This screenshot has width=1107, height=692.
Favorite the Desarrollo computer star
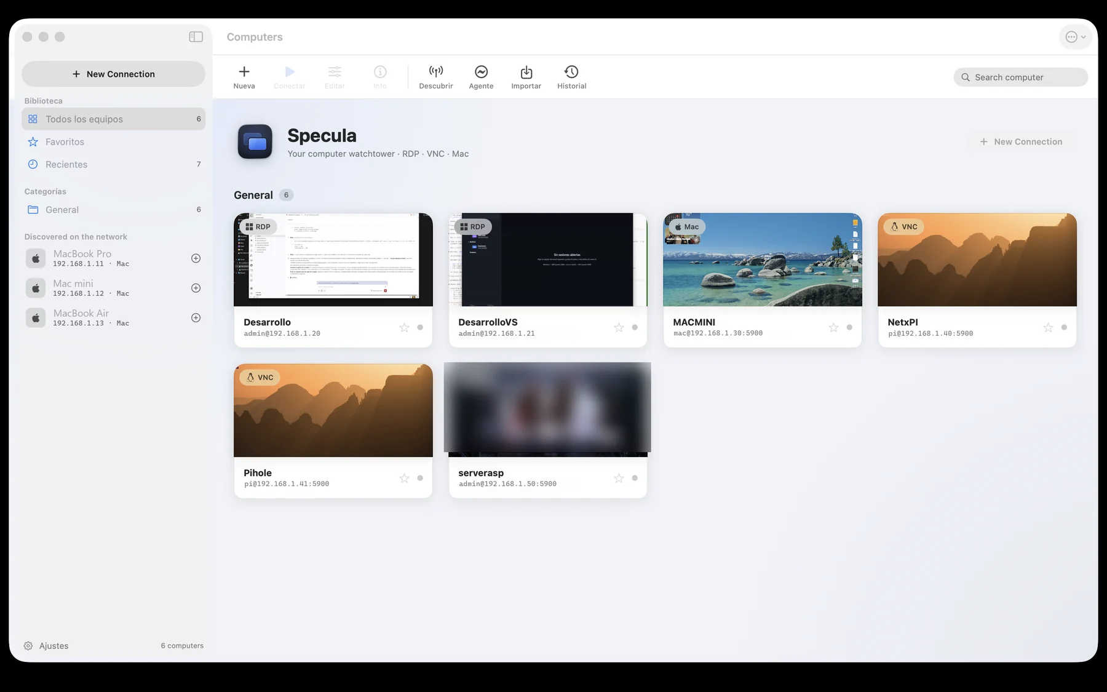pyautogui.click(x=404, y=328)
